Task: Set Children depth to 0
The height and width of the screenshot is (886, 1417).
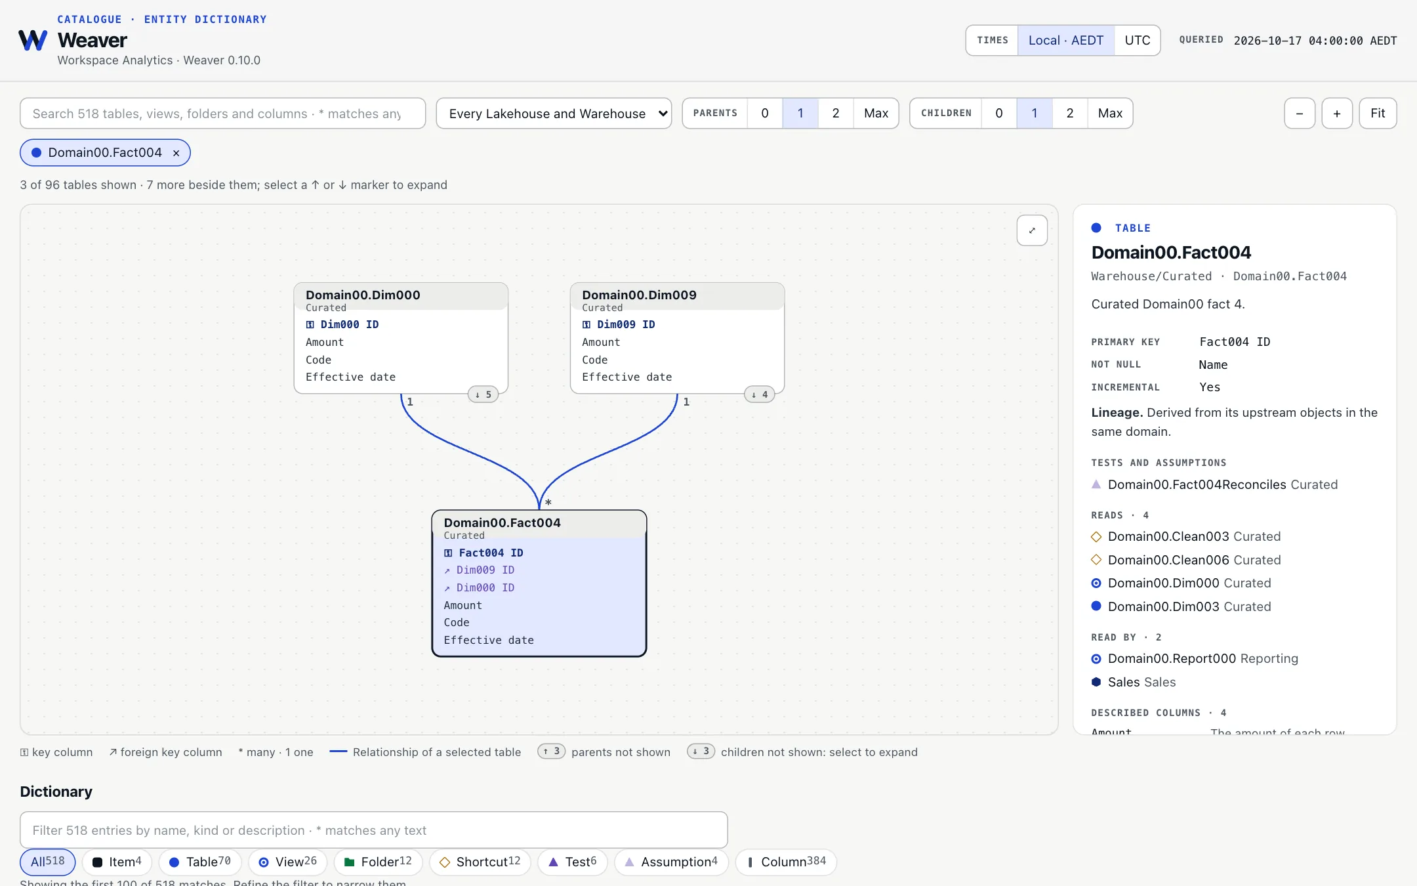Action: 999,113
